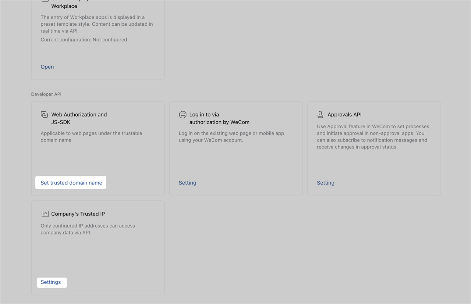Click the Log in to via authorization by WeCom heading
The image size is (471, 304).
(x=219, y=118)
